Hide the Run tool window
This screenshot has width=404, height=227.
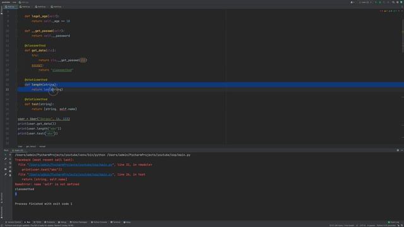402,150
